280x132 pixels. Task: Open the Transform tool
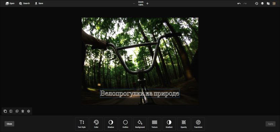[198, 124]
